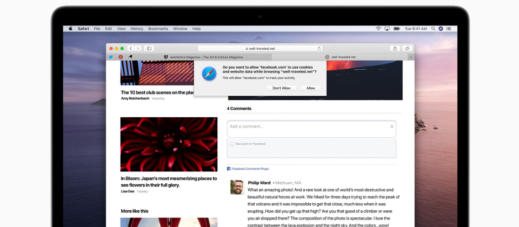
Task: Open the Bookmarks menu
Action: (x=158, y=29)
